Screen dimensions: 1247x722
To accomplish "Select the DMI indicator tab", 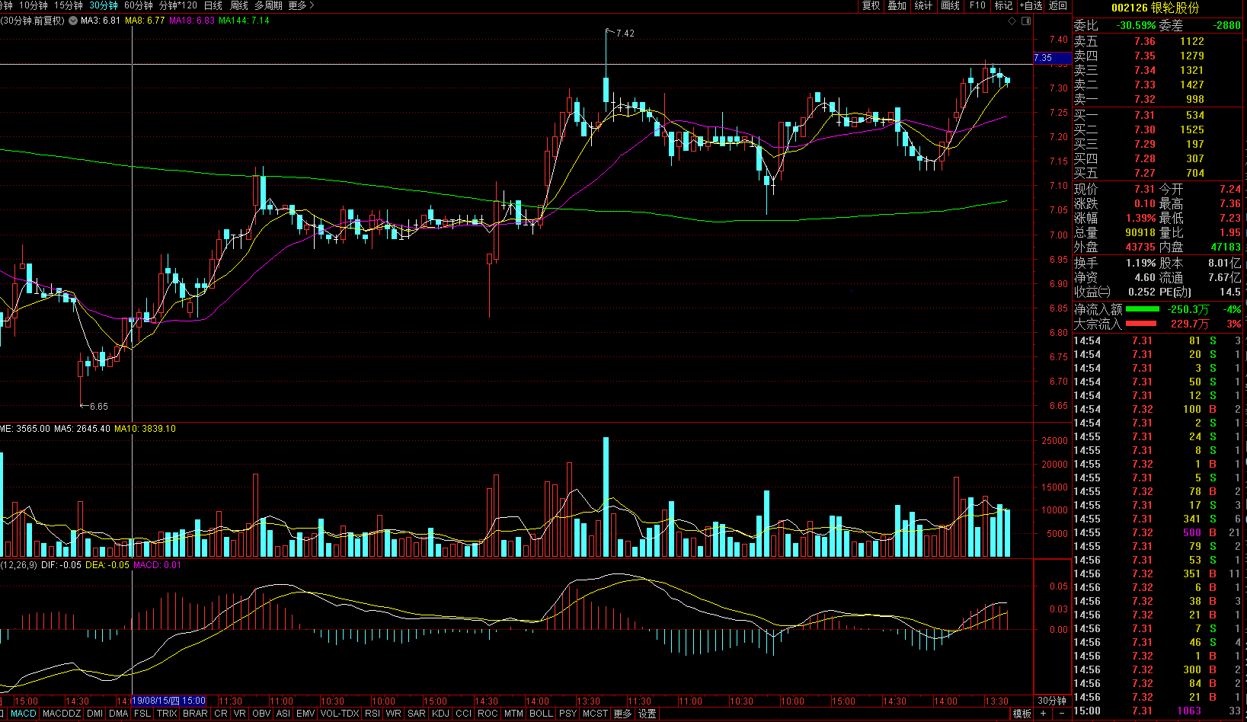I will point(94,714).
